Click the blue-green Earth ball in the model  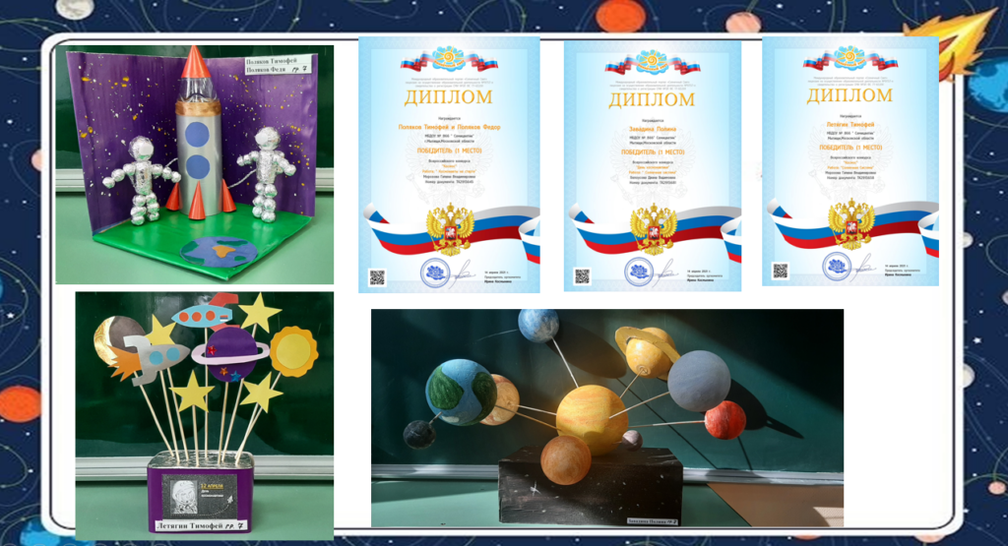tap(461, 393)
